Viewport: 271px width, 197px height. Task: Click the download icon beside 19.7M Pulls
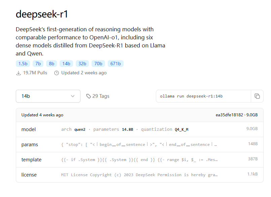[x=19, y=73]
